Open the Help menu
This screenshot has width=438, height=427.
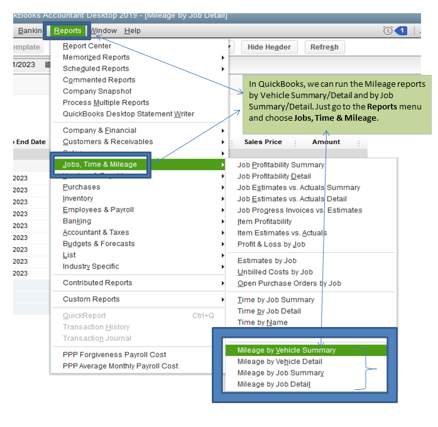[133, 30]
